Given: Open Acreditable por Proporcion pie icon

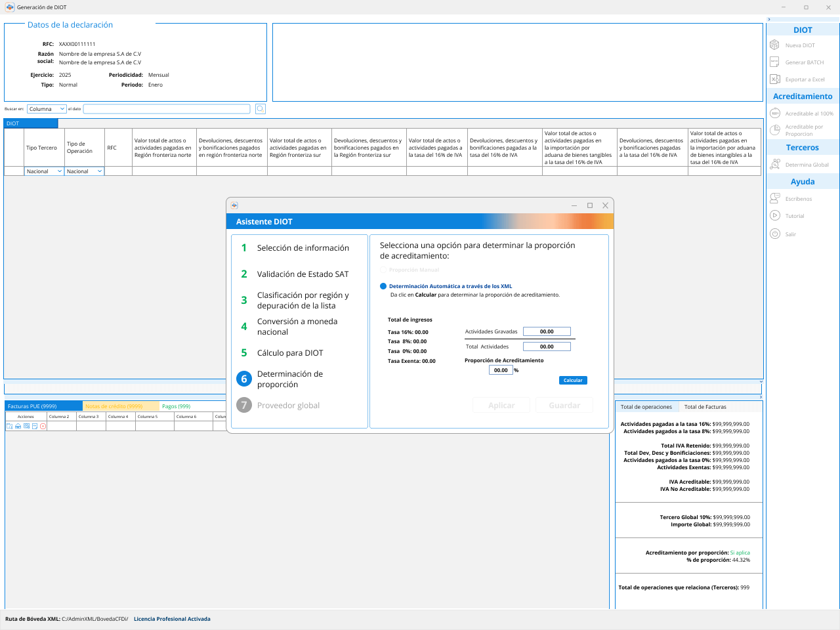Looking at the screenshot, I should pos(774,130).
